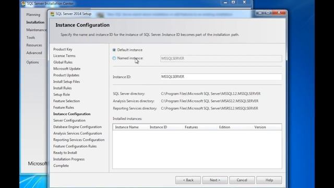This screenshot has width=334, height=188.
Task: Click the Microsoft Update step
Action: pos(67,68)
